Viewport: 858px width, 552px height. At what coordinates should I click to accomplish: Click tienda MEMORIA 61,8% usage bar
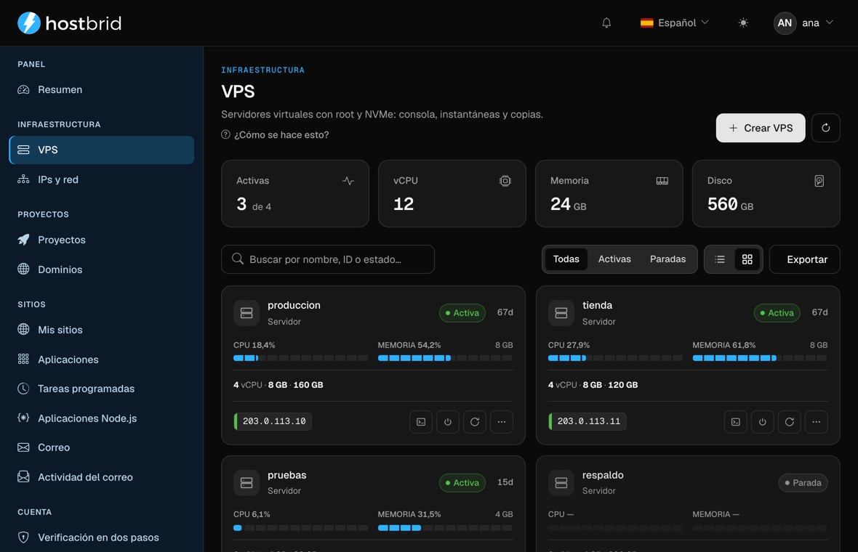pos(760,358)
